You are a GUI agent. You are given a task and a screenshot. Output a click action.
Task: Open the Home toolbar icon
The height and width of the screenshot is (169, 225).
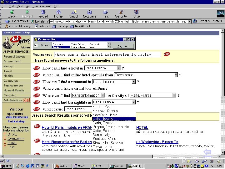(58, 14)
